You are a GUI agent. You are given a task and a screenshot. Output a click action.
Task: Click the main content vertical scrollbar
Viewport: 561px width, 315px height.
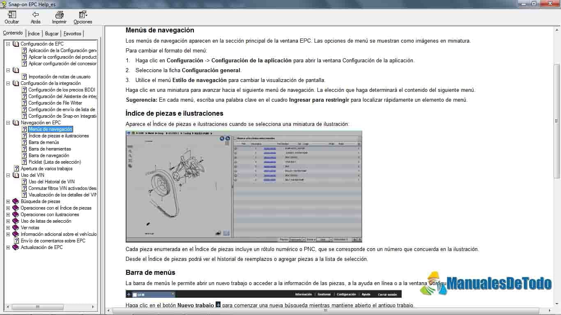pos(557,121)
